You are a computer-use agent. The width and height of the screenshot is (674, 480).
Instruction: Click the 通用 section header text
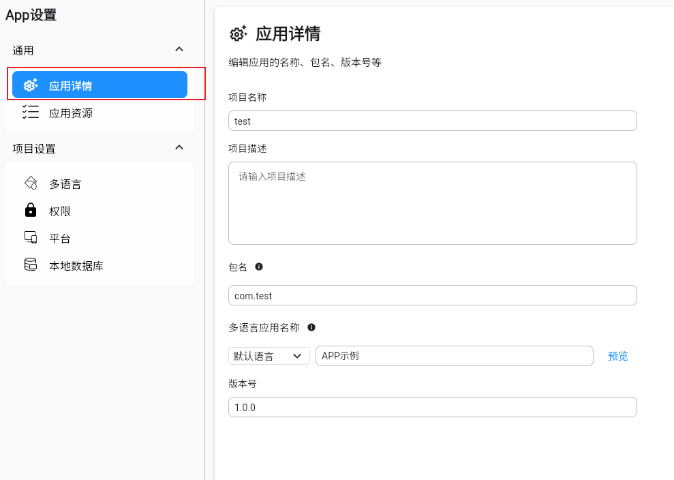22,50
